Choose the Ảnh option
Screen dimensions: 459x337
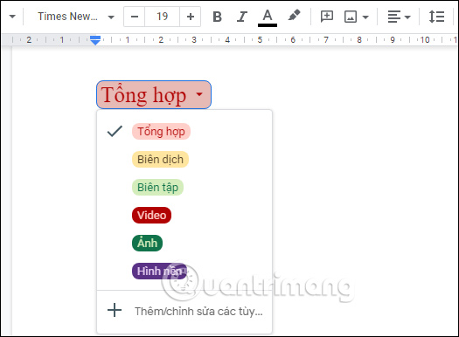click(x=147, y=244)
